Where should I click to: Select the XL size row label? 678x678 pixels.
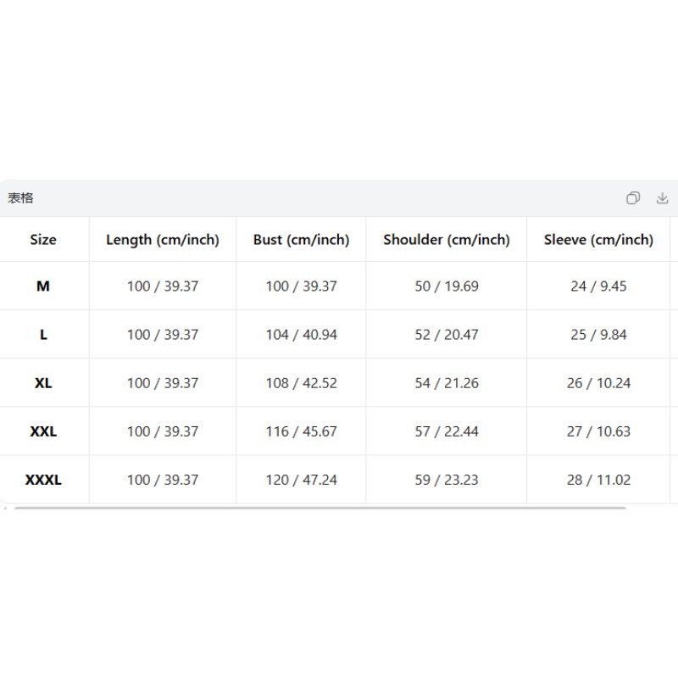(43, 383)
